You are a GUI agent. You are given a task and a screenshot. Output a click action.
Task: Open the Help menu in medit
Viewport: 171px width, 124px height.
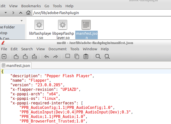pos(105,49)
